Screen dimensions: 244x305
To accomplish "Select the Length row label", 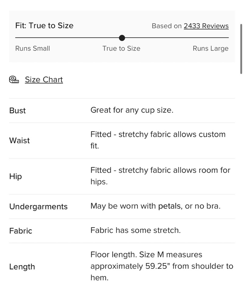I will (22, 267).
